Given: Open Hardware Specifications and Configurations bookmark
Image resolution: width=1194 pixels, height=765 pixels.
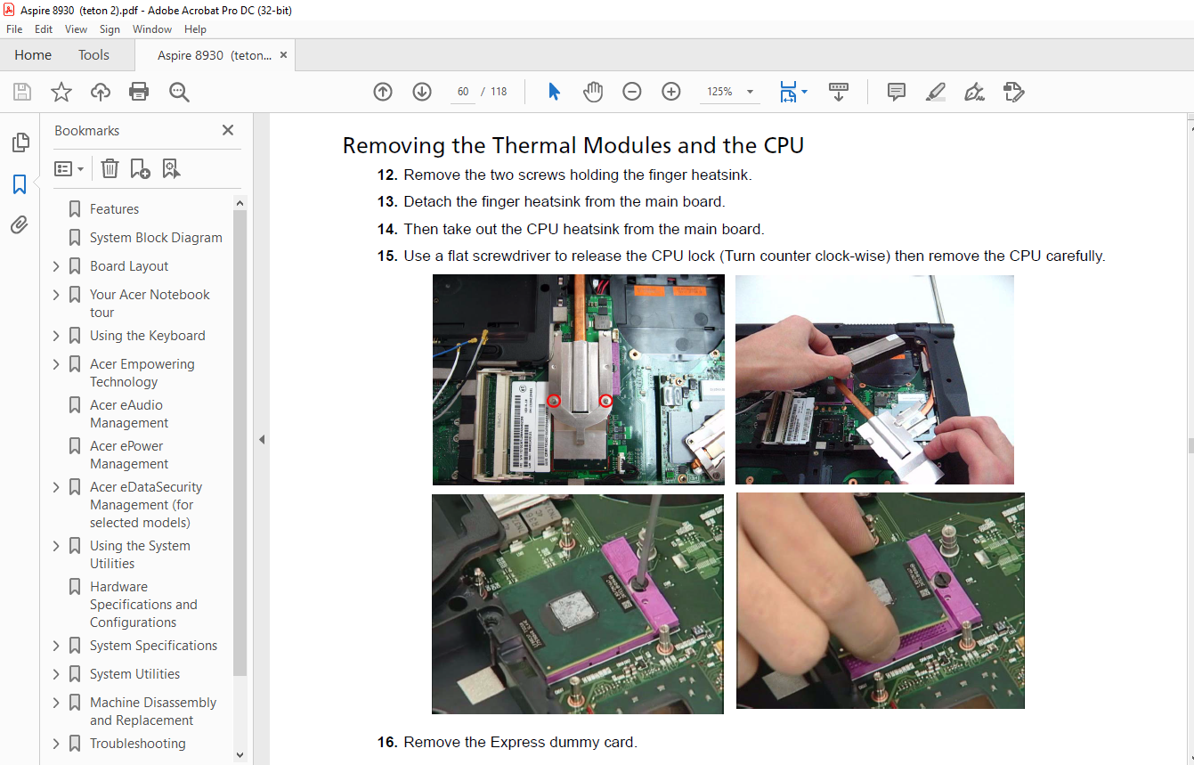Looking at the screenshot, I should tap(143, 605).
